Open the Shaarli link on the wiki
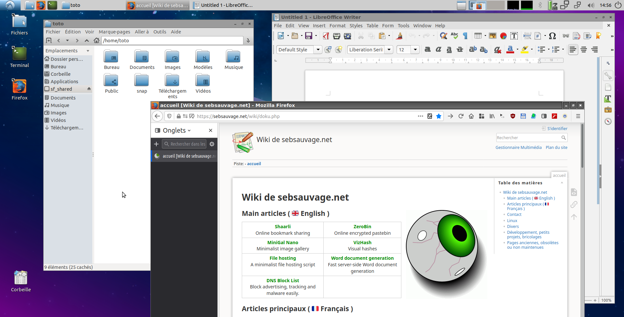 pos(282,227)
